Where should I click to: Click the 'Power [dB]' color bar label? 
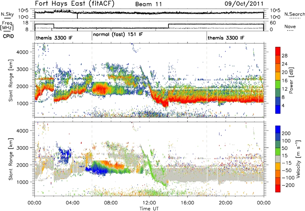click(291, 80)
